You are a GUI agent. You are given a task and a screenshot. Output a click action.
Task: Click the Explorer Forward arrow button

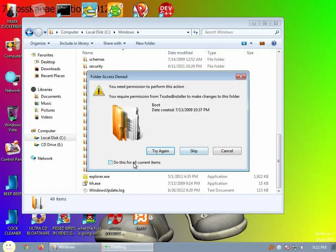(x=39, y=32)
